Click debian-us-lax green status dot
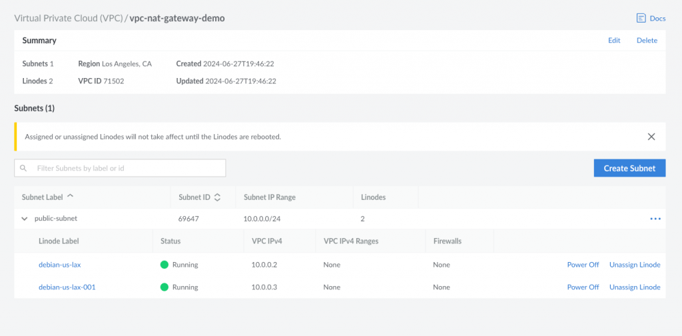 tap(165, 265)
